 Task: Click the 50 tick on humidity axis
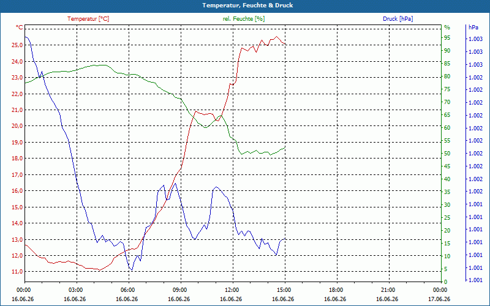coord(447,154)
